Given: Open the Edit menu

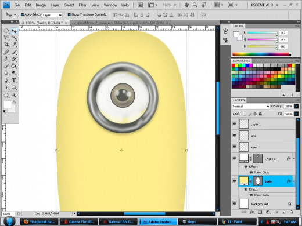Looking at the screenshot, I should (x=28, y=5).
